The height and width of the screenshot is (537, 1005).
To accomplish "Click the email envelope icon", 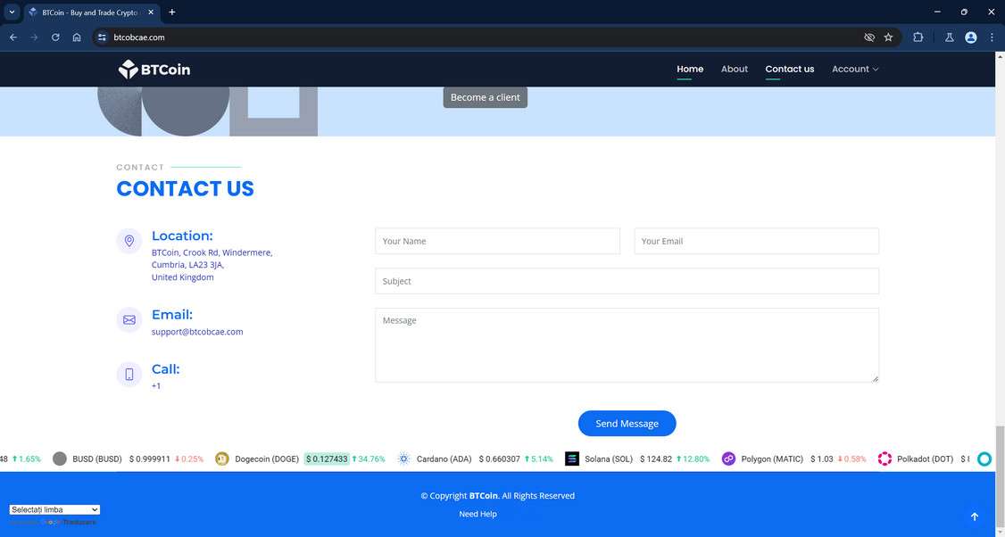I will tap(129, 319).
